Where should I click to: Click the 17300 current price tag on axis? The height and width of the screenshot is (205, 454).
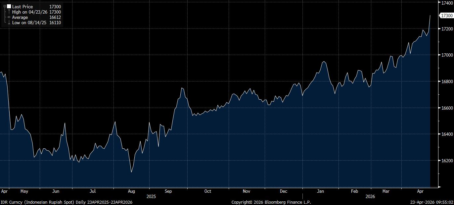click(x=445, y=16)
